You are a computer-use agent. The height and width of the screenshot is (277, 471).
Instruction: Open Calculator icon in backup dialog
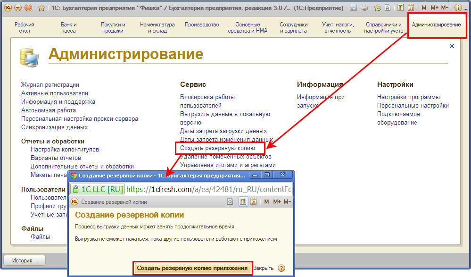(243, 202)
